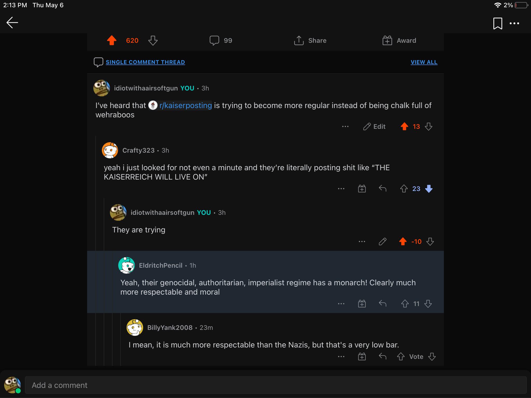Open more options on EldritchPencil's comment

point(341,304)
